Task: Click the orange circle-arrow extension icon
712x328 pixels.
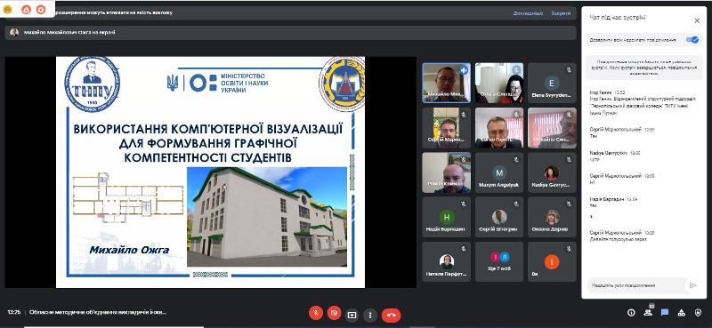Action: coord(41,9)
